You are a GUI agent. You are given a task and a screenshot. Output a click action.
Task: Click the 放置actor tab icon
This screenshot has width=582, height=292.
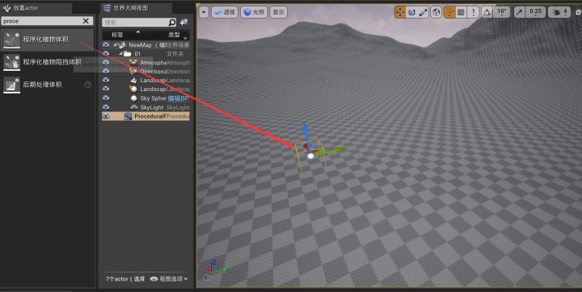[6, 8]
